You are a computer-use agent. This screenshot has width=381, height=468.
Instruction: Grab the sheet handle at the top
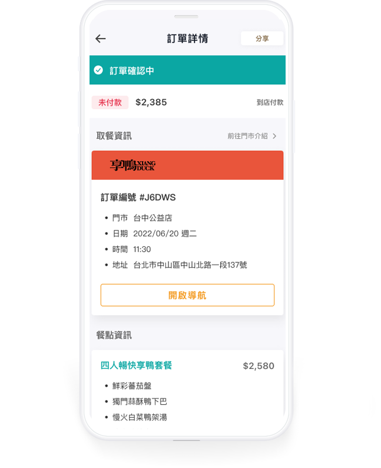(x=186, y=17)
